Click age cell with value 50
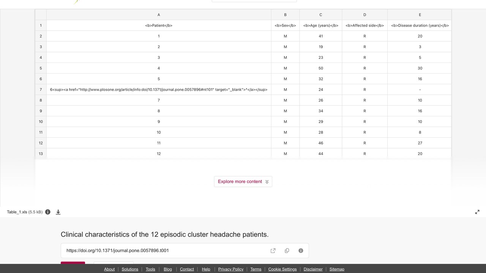 click(321, 68)
